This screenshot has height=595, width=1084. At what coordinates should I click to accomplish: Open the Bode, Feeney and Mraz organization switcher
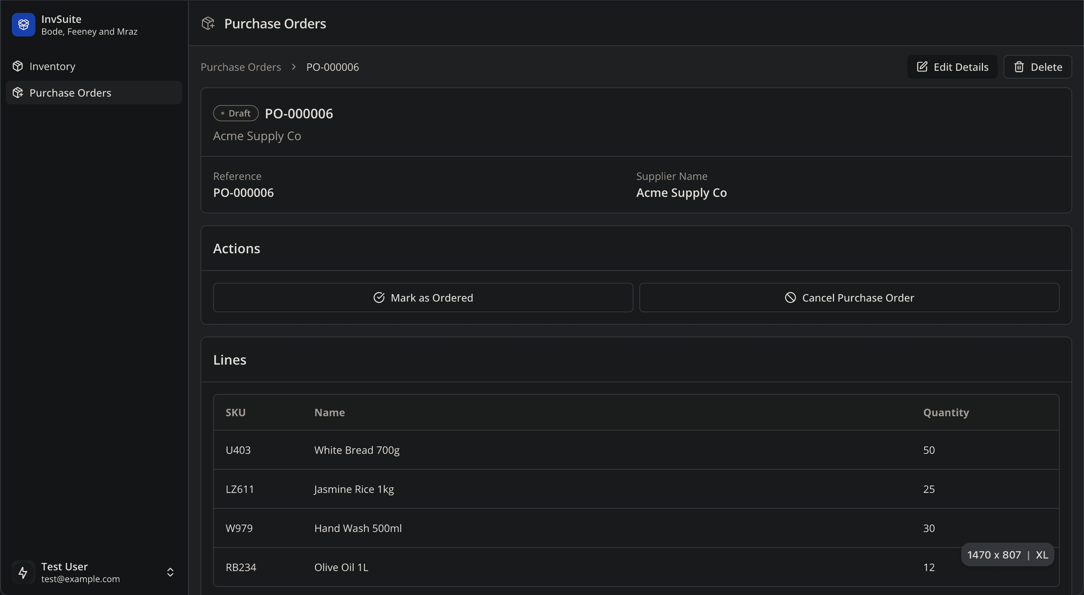pyautogui.click(x=89, y=32)
